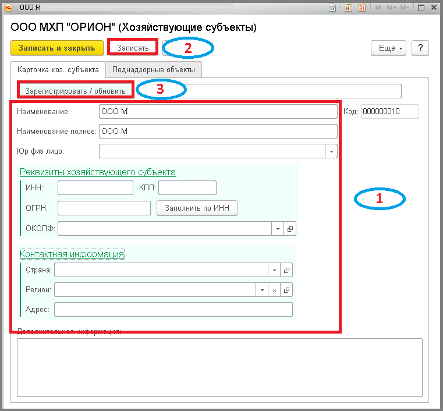
Task: Click the Заполнить по ИНН button
Action: 197,208
